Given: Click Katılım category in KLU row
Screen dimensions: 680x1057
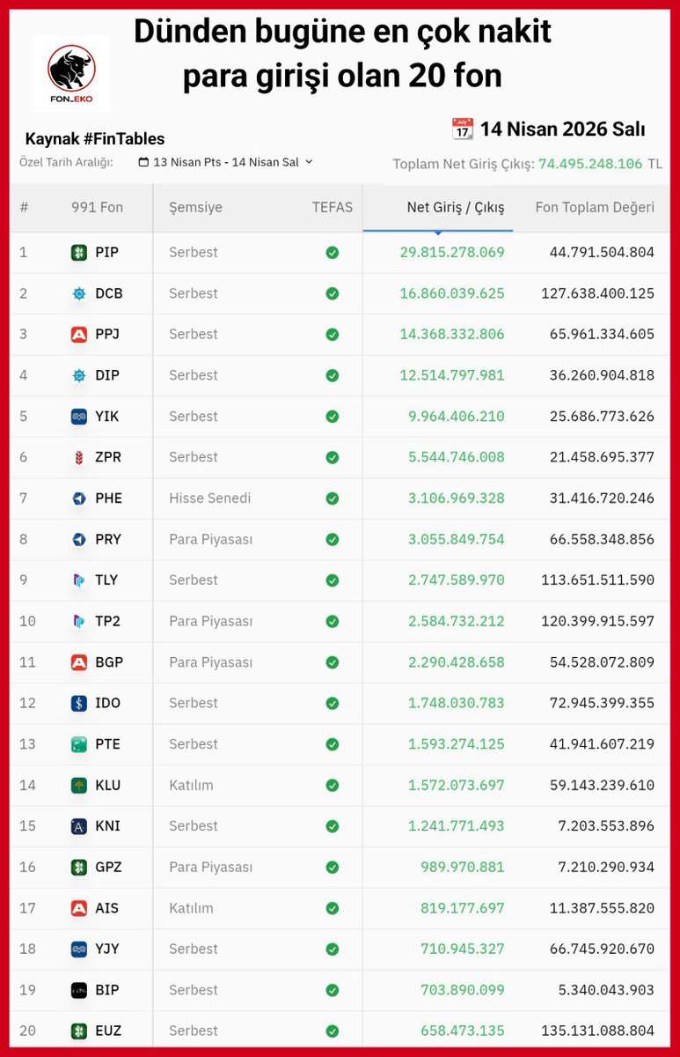Looking at the screenshot, I should coord(191,785).
